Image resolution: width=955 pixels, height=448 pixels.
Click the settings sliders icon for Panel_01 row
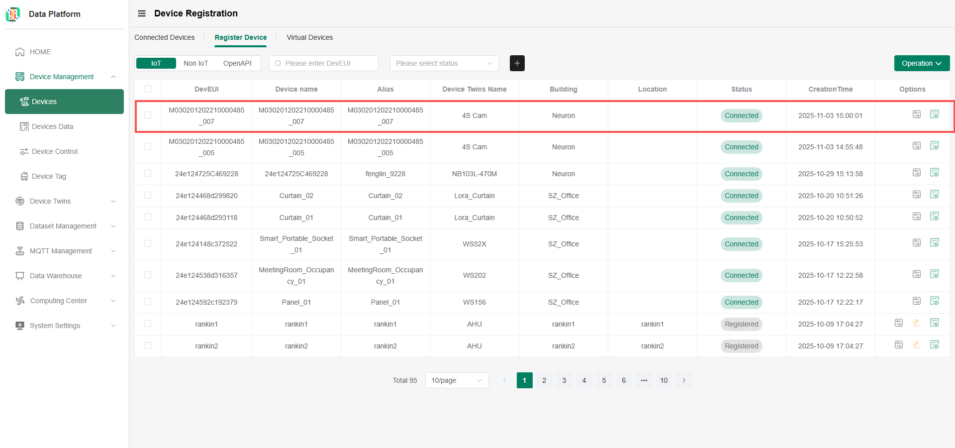(916, 301)
